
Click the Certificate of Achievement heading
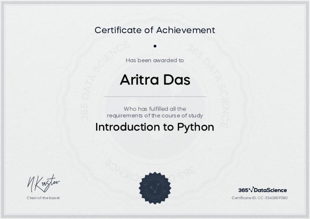tap(155, 30)
